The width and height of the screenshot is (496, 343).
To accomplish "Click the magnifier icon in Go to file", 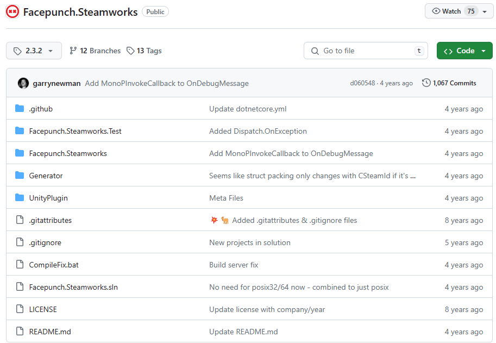I will tap(315, 51).
